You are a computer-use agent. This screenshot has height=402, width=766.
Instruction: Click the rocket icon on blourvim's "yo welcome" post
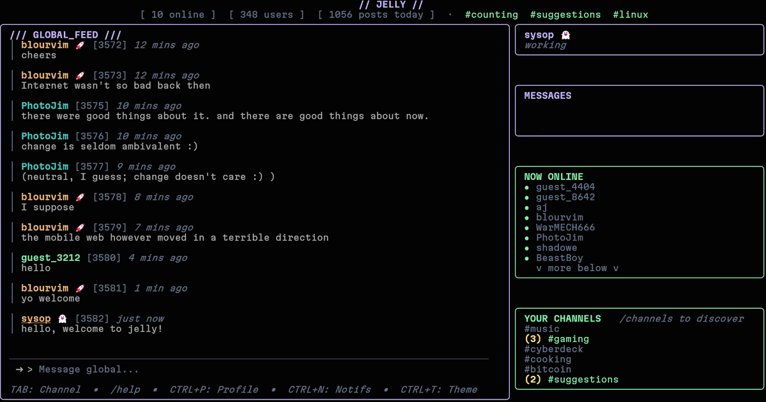pos(79,287)
